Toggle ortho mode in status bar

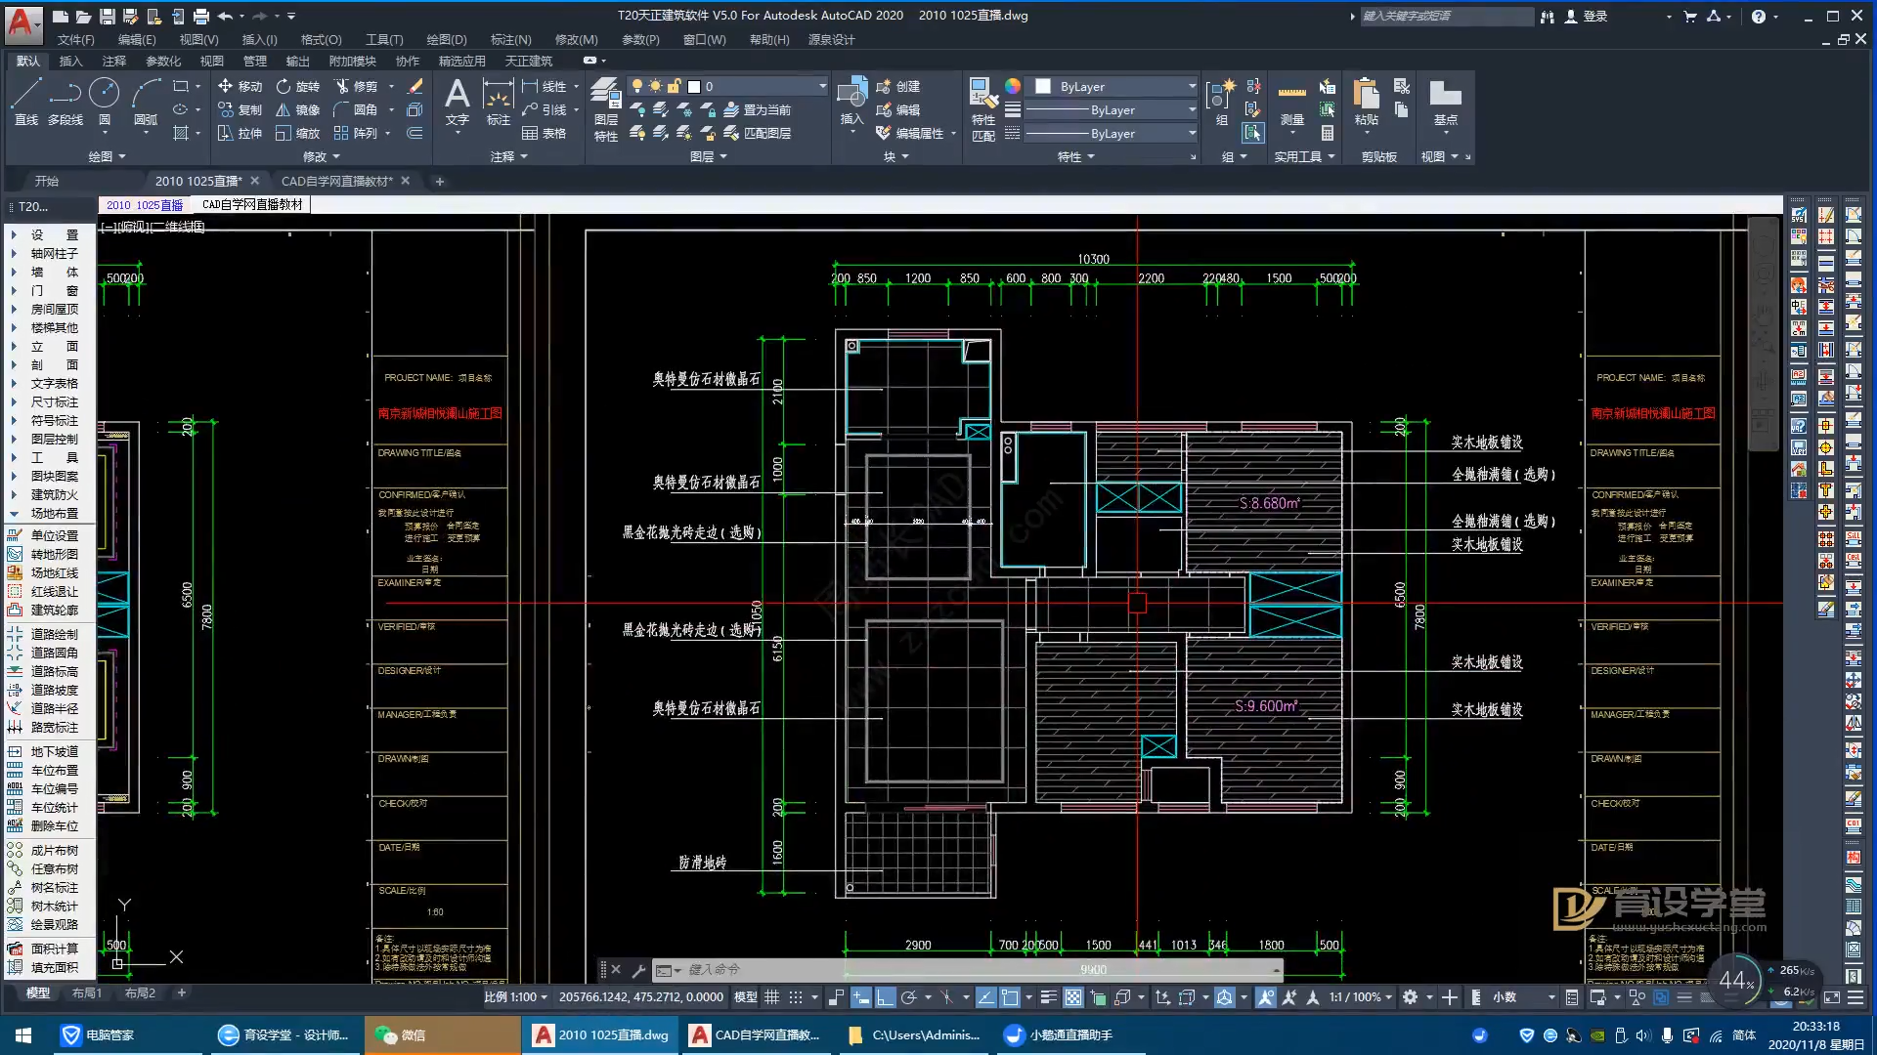click(886, 997)
